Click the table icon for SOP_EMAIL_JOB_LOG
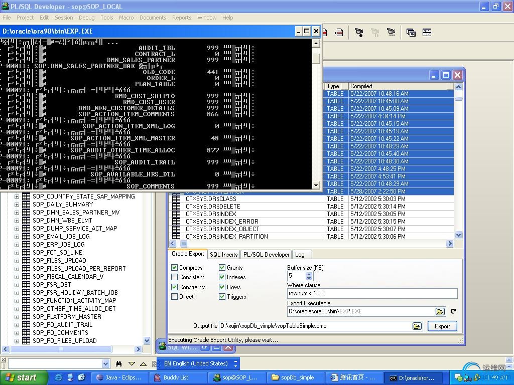 (26, 237)
